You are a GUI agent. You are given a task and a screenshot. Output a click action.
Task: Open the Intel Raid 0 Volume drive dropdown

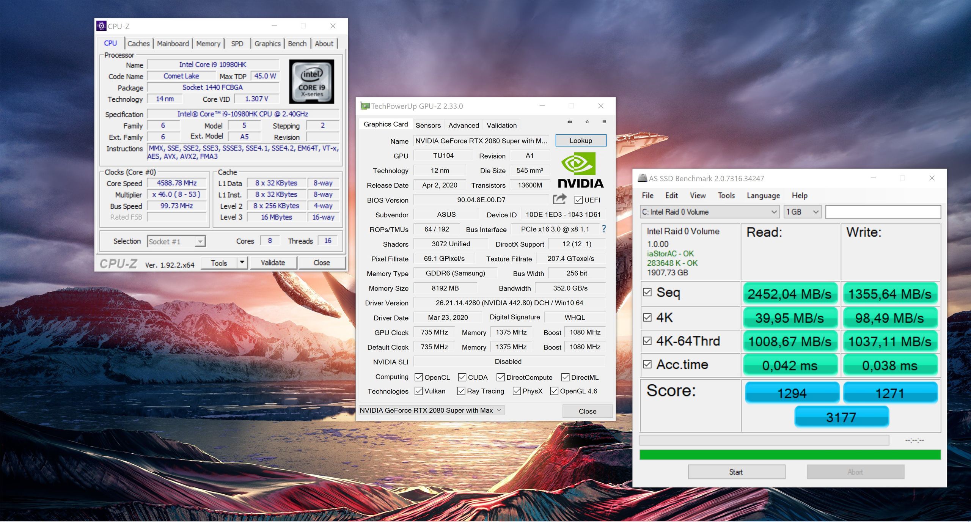709,212
